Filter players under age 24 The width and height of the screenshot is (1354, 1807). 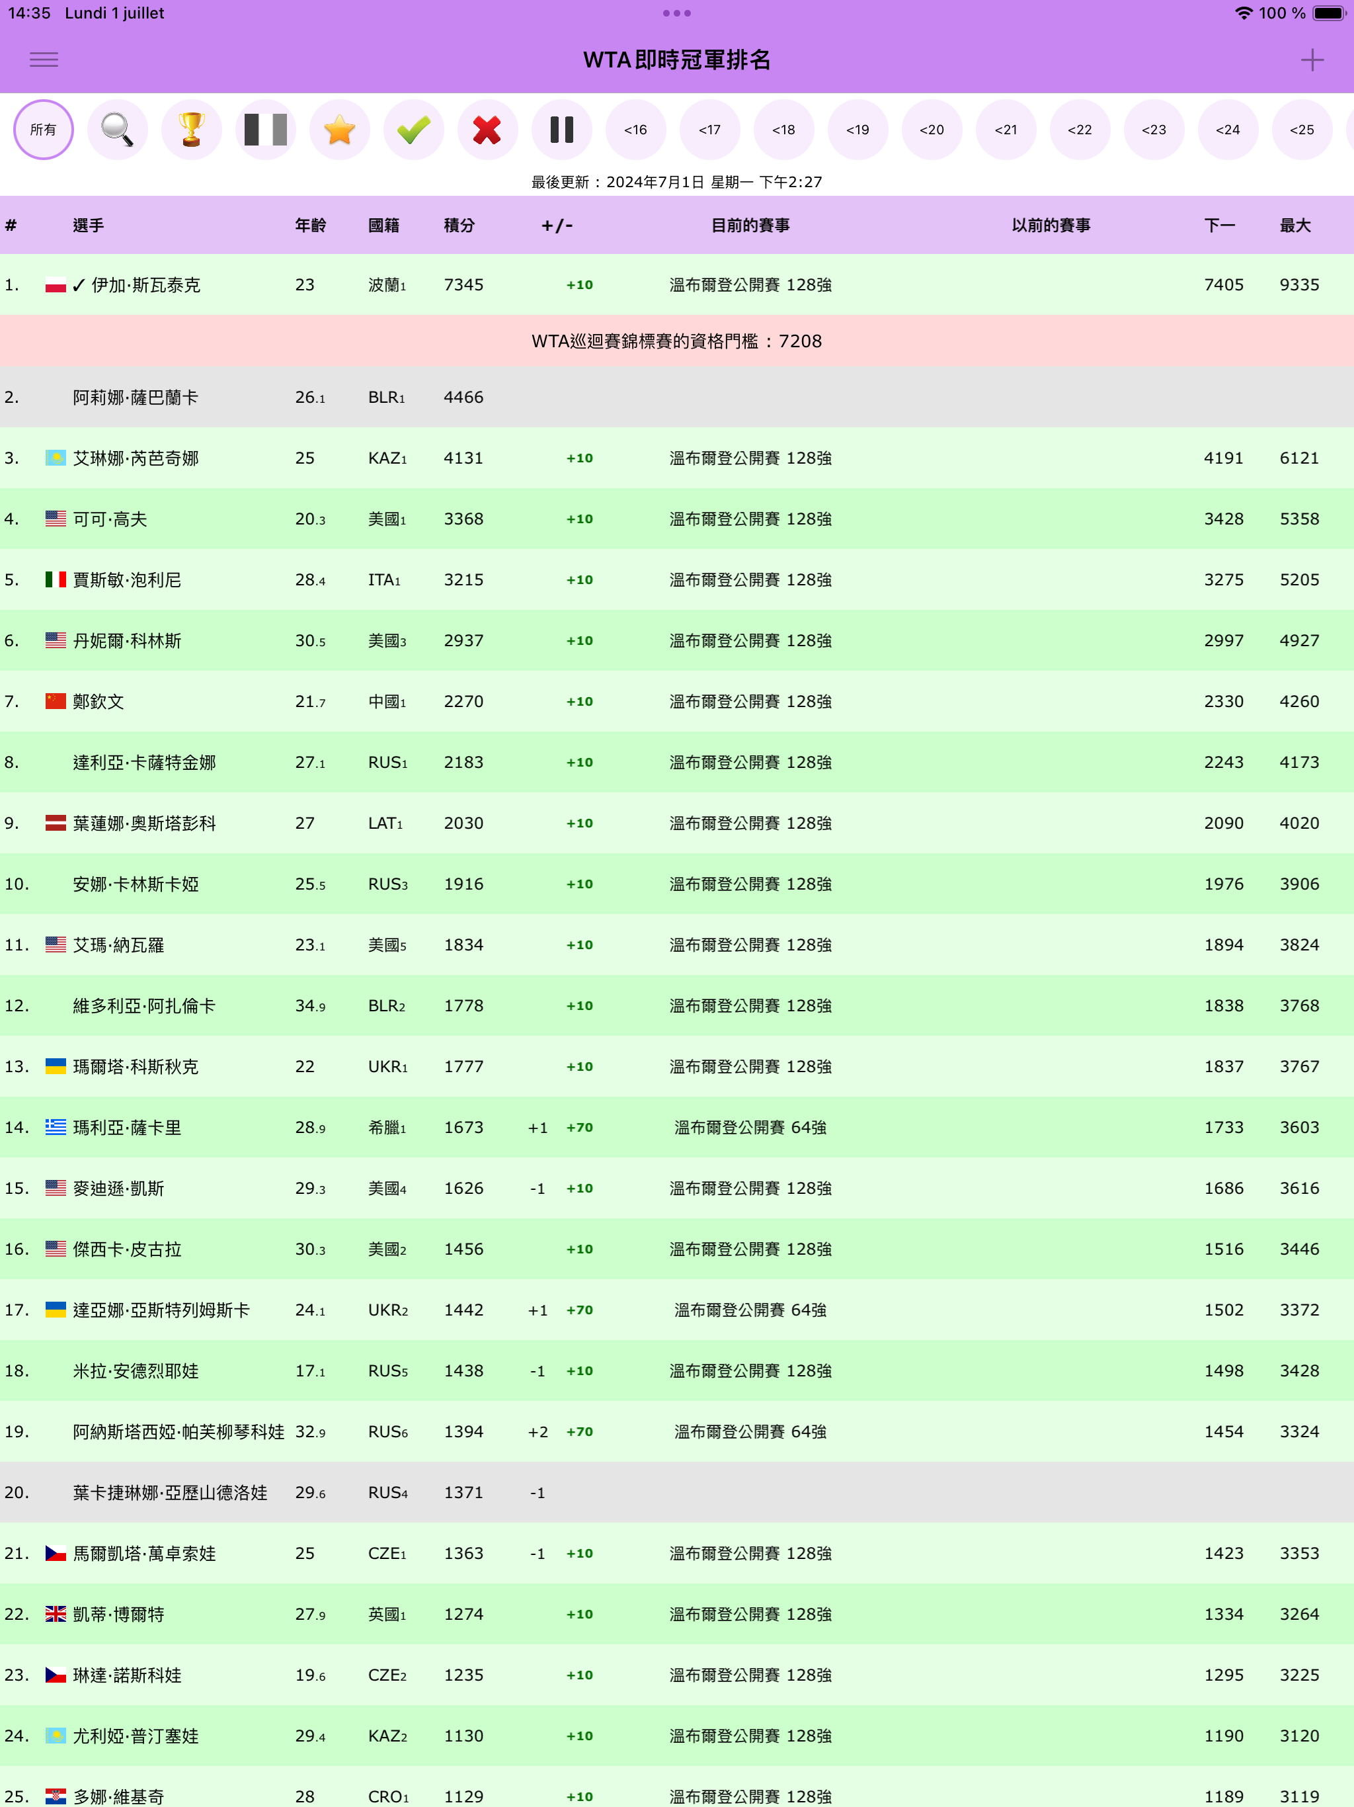click(x=1228, y=130)
